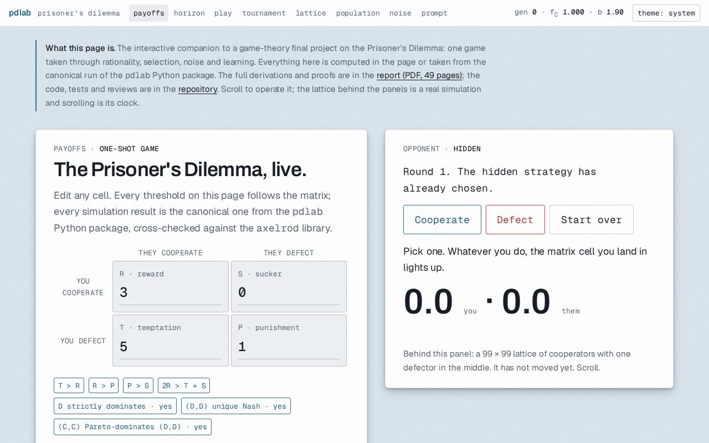Click your 0.0 score labeled 'you'
Image resolution: width=709 pixels, height=443 pixels.
pos(428,302)
